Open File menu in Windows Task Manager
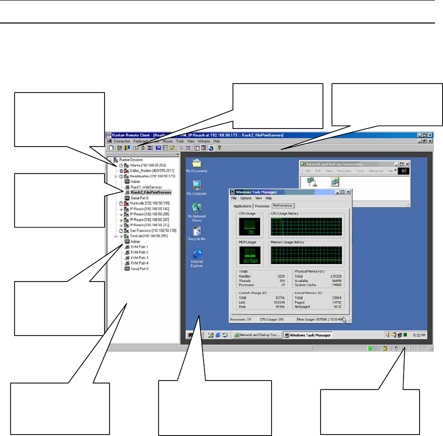The width and height of the screenshot is (443, 436). pos(234,198)
